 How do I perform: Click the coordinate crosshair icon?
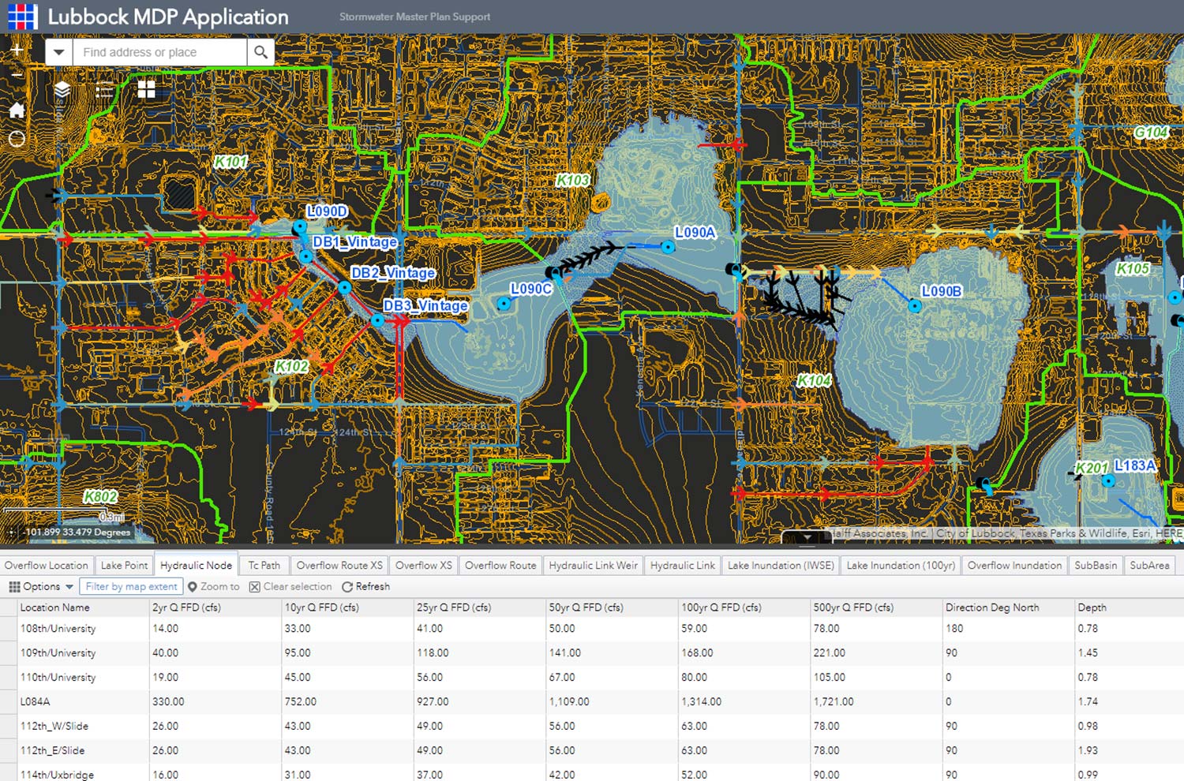[13, 532]
